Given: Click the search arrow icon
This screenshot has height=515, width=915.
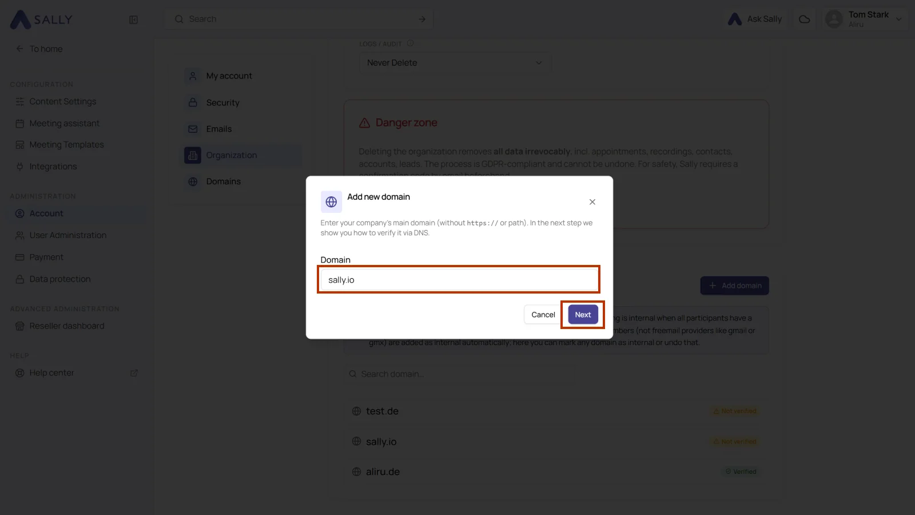Looking at the screenshot, I should (422, 19).
